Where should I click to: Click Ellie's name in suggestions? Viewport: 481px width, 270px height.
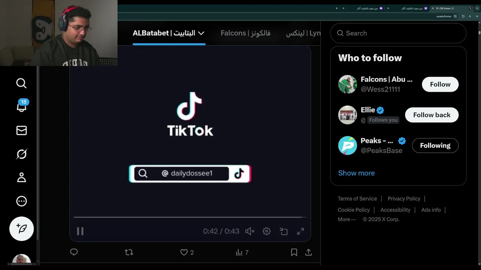pyautogui.click(x=368, y=110)
